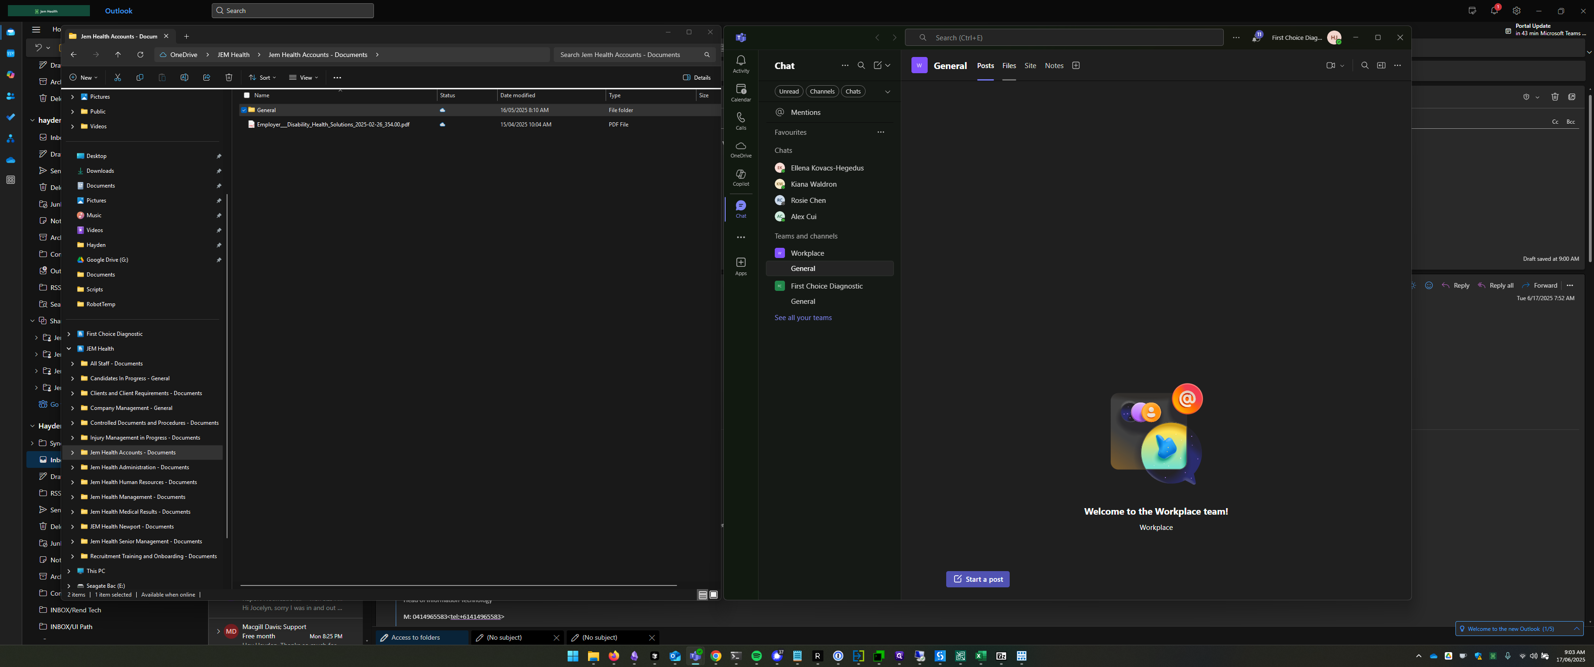Share selected item in File Explorer toolbar
This screenshot has height=667, width=1594.
[x=207, y=77]
